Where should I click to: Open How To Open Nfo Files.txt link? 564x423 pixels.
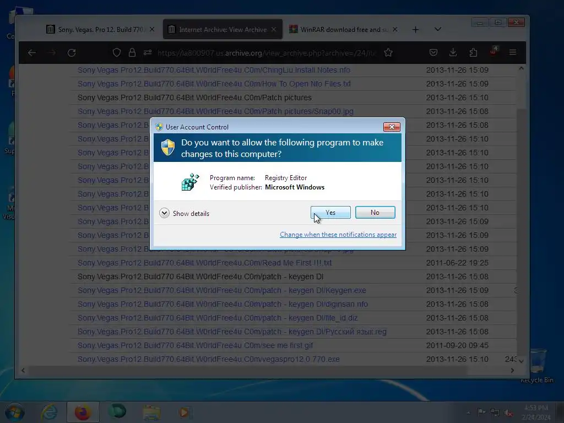coord(214,84)
